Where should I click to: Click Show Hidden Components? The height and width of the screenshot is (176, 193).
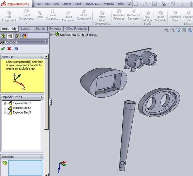(x=102, y=18)
